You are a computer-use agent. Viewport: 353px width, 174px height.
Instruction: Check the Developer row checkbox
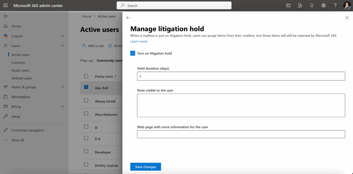86,151
